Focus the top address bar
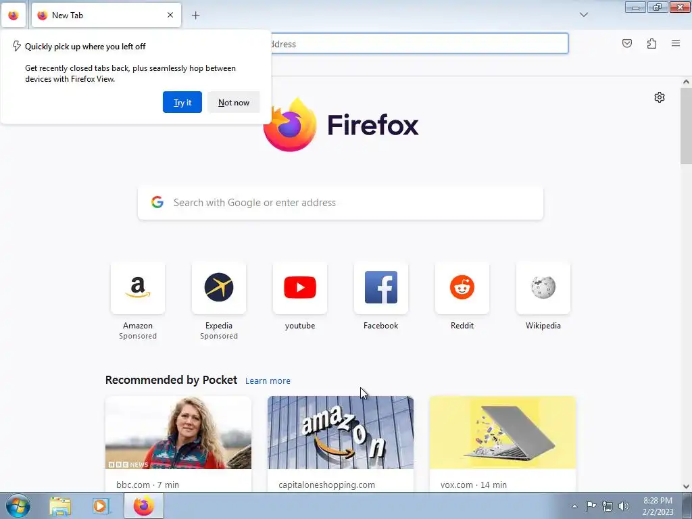Image resolution: width=692 pixels, height=519 pixels. tap(419, 43)
